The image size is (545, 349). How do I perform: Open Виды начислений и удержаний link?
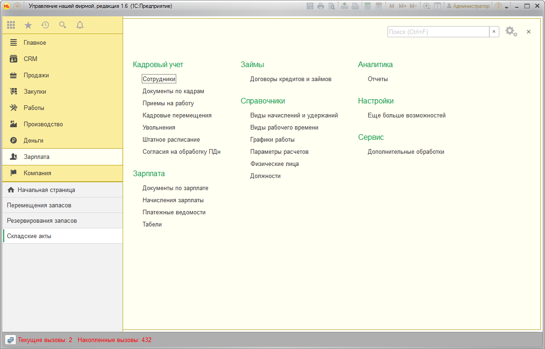click(294, 115)
